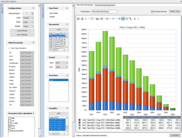Create a new Scatter chart

pos(52,17)
